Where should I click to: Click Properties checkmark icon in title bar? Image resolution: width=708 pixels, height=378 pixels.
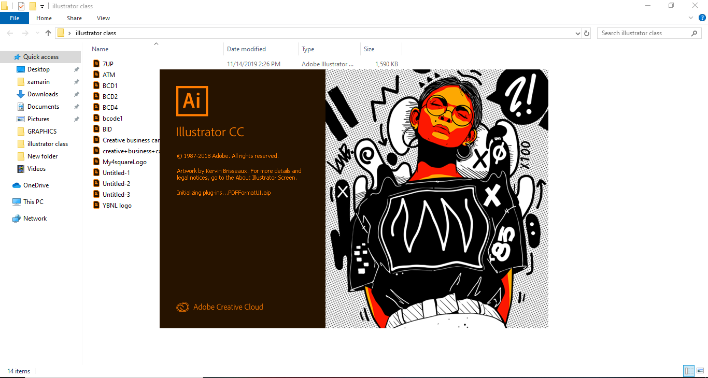tap(21, 6)
